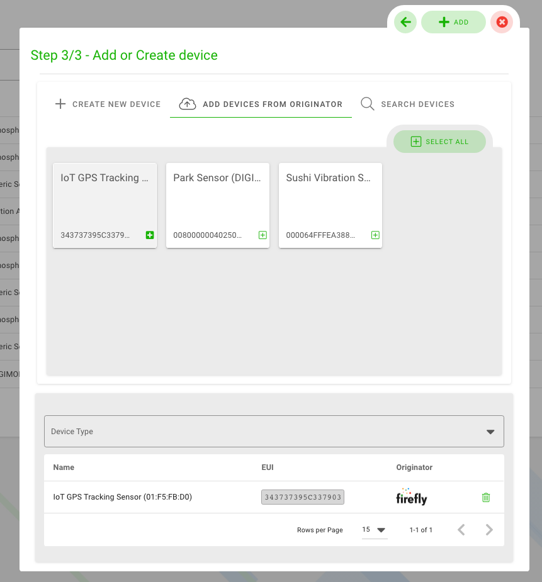Click the cloud upload icon next to ADD DEVICES

click(187, 104)
